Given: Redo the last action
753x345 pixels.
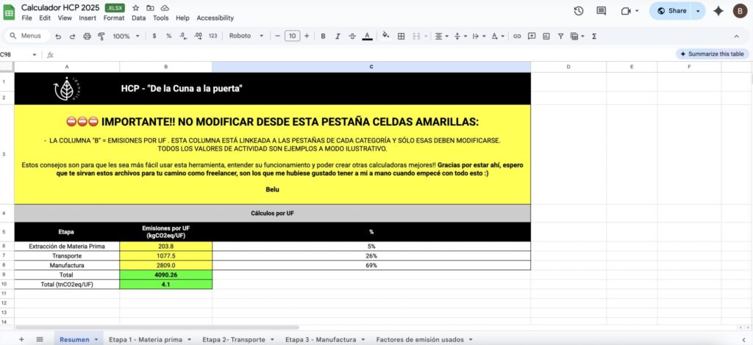Looking at the screenshot, I should click(x=73, y=36).
